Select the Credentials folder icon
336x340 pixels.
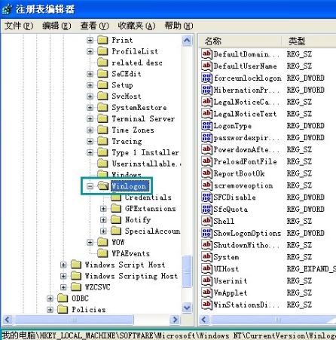[116, 198]
